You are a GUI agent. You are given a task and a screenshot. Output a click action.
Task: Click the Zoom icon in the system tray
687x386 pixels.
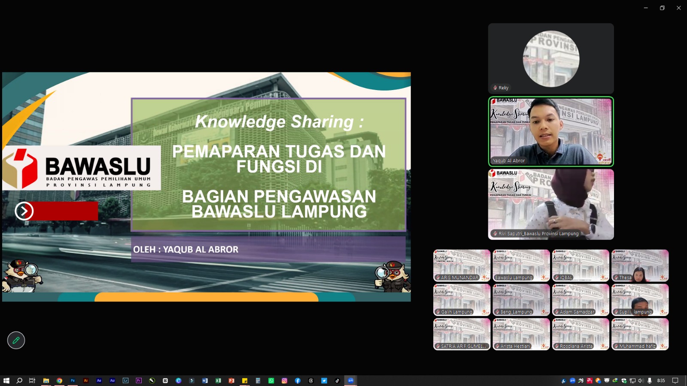pos(572,380)
